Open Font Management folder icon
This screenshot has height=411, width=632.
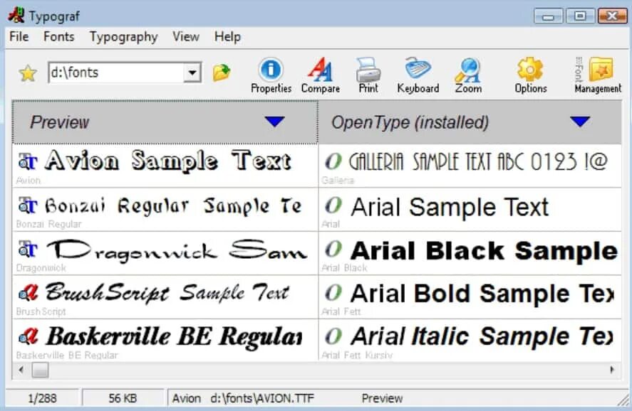[598, 75]
